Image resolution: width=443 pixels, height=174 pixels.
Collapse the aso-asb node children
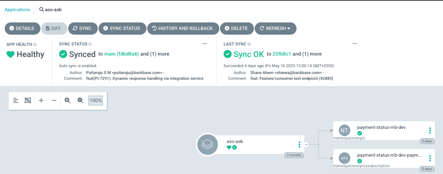pos(306,145)
